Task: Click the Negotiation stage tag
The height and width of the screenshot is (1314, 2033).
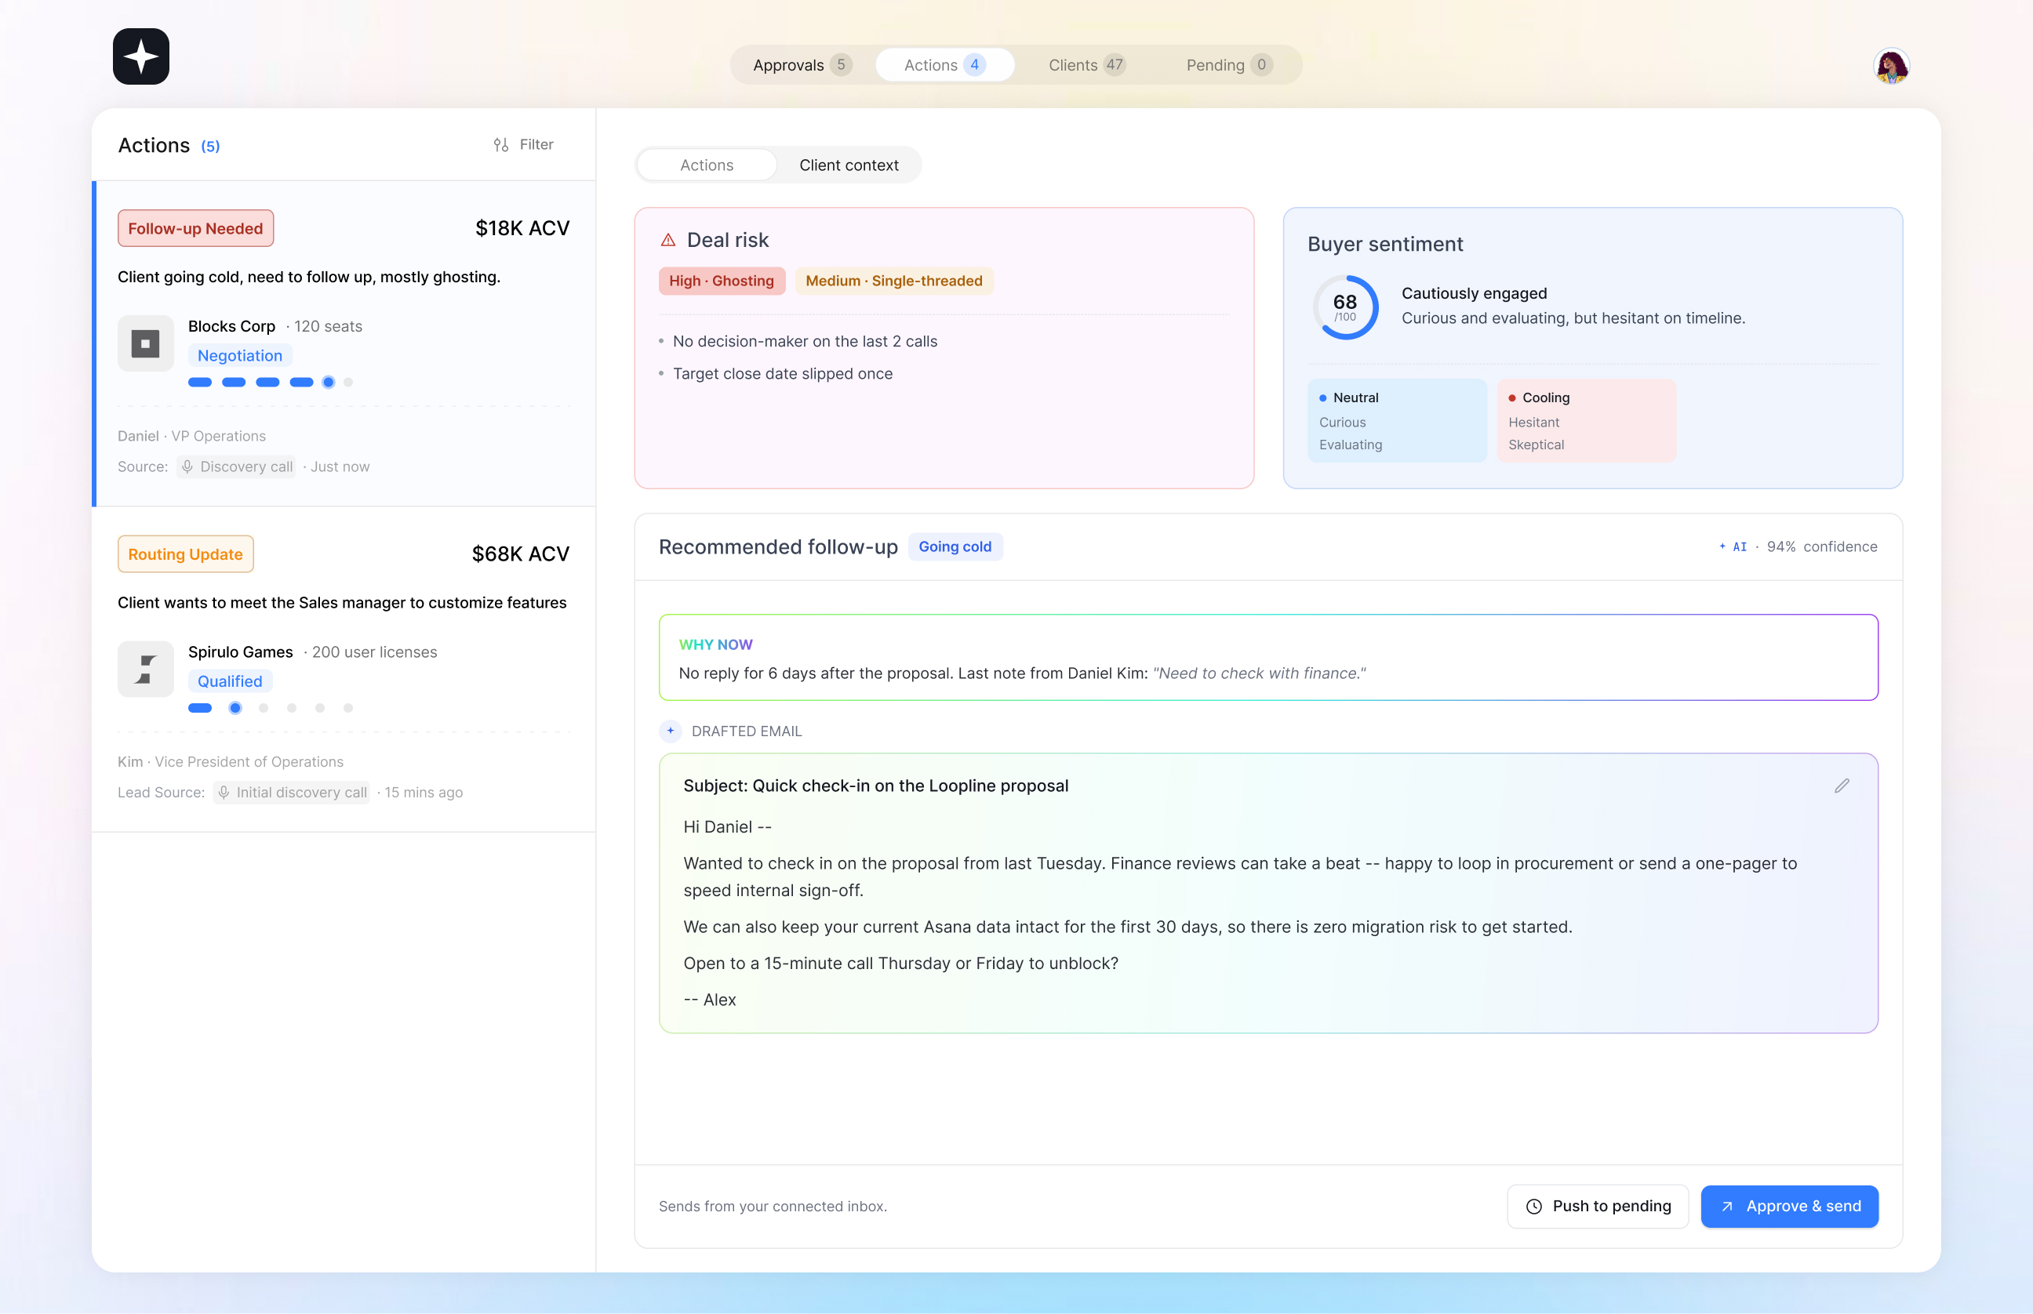Action: pyautogui.click(x=240, y=355)
